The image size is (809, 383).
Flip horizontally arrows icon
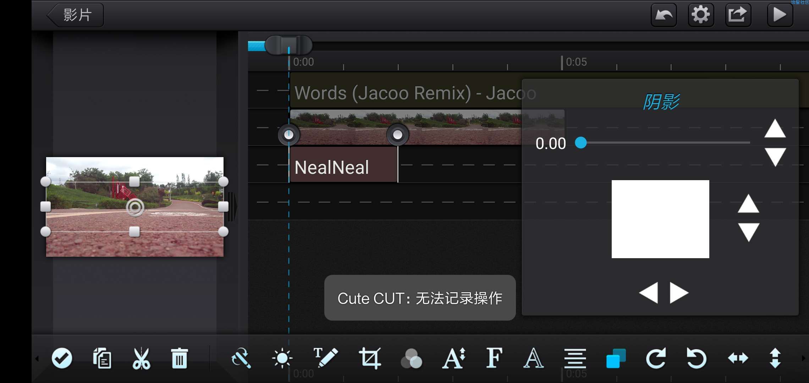click(x=738, y=358)
